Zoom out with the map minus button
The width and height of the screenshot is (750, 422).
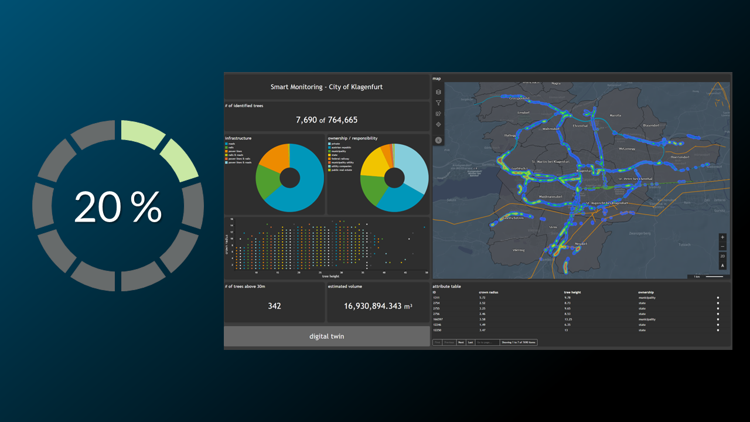[x=722, y=247]
